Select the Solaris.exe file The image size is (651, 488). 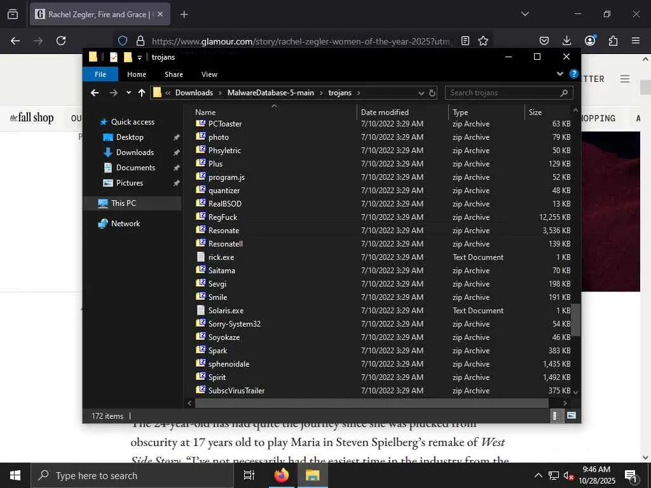click(226, 310)
